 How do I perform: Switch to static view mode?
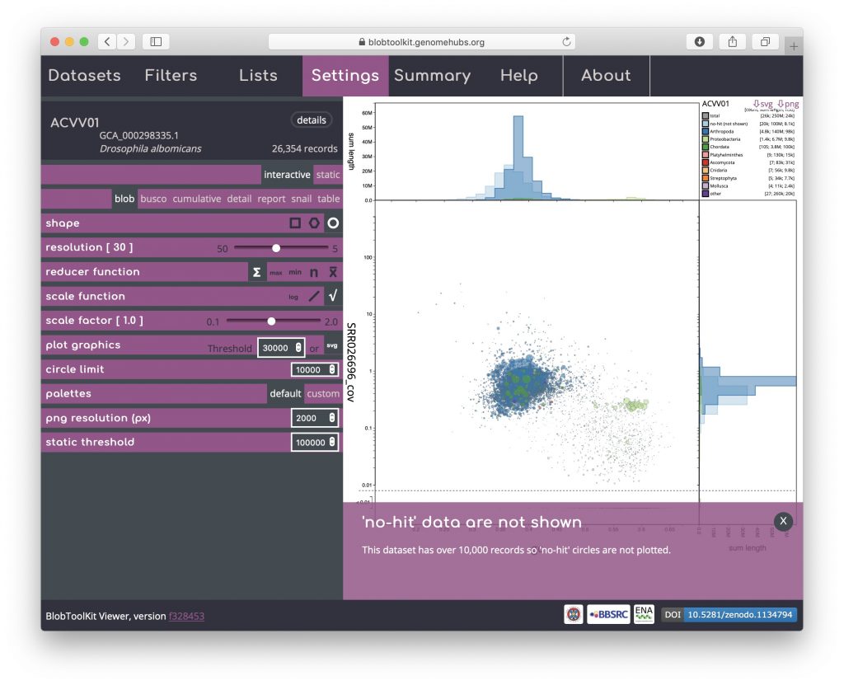coord(328,175)
